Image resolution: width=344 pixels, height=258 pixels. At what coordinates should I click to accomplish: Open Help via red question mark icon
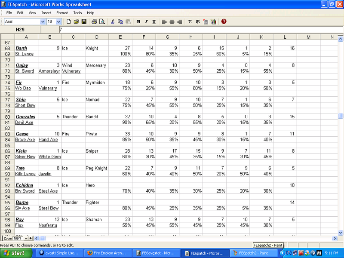[224, 21]
